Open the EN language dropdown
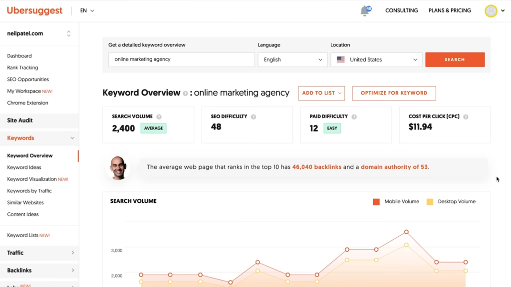511x287 pixels. click(87, 10)
